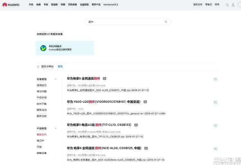The image size is (241, 165).
Task: Download the Y600-U20 firmware via its icon
Action: (215, 102)
